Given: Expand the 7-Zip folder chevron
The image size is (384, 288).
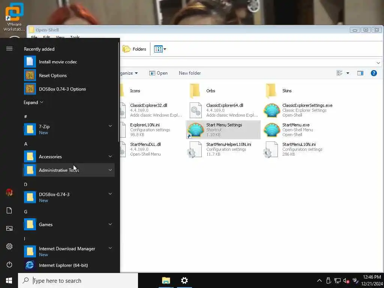Looking at the screenshot, I should [x=110, y=126].
